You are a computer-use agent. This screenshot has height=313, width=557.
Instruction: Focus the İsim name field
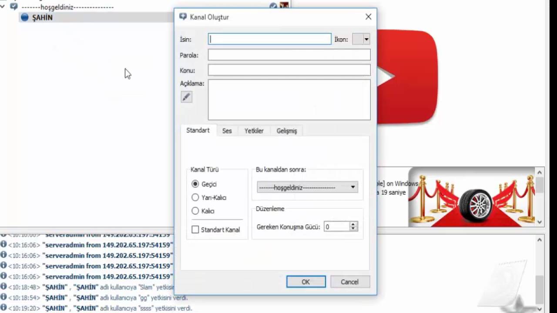[x=270, y=39]
